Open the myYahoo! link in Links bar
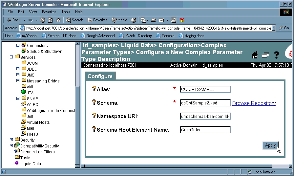294x176 pixels. pyautogui.click(x=27, y=36)
